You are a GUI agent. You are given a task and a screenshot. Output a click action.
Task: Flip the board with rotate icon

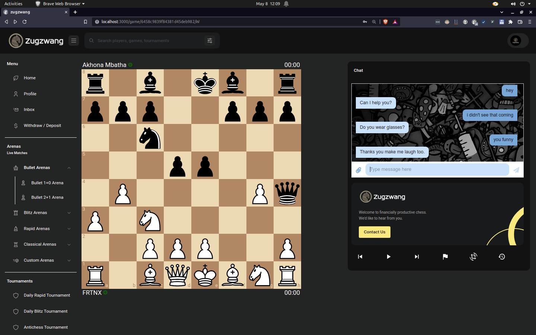pos(473,256)
